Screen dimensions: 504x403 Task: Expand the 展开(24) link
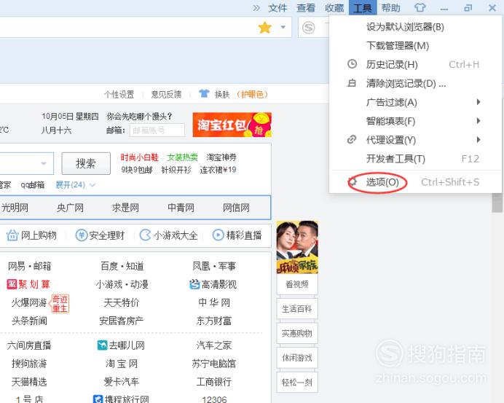point(76,185)
